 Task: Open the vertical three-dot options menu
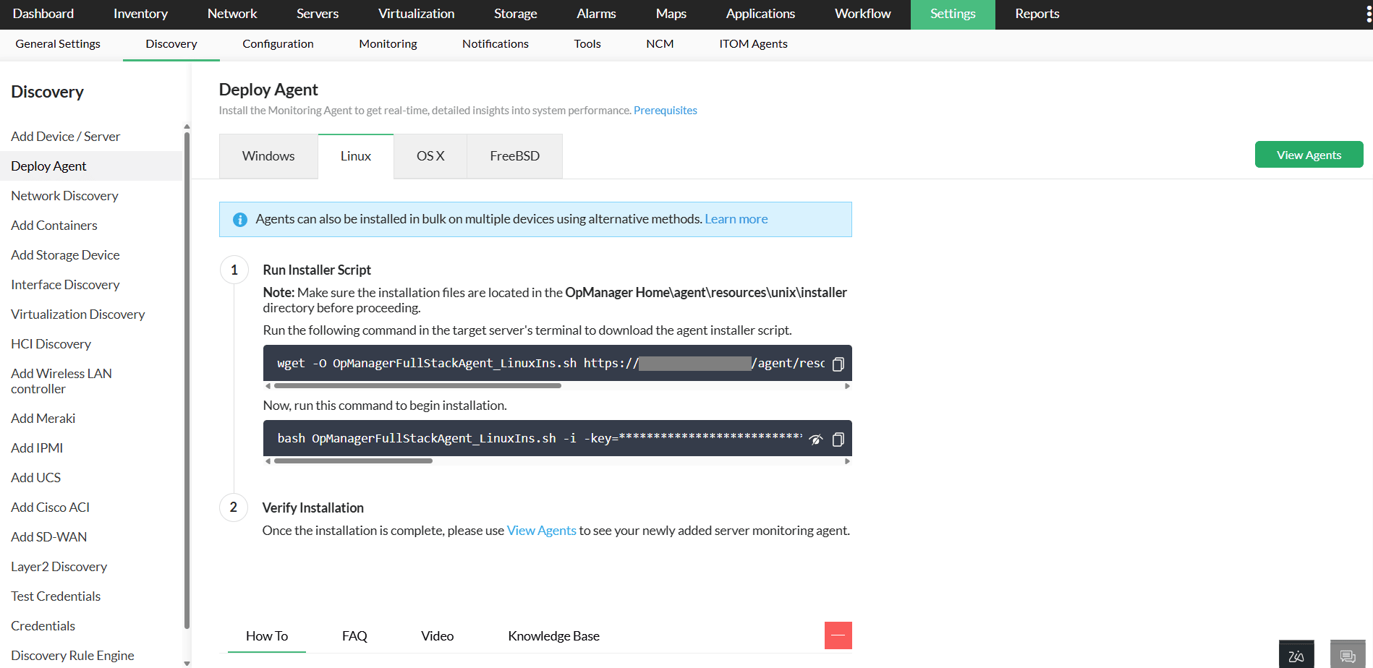[x=1369, y=14]
